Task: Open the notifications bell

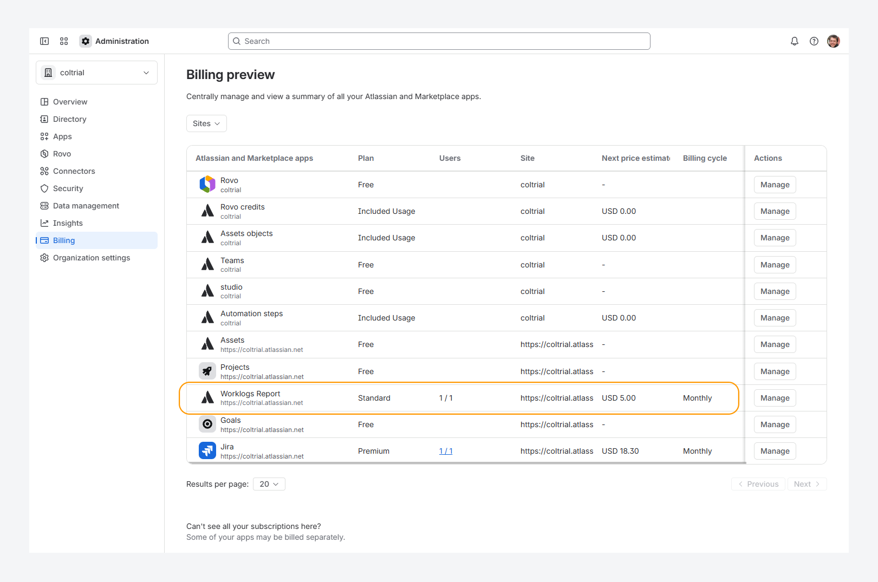Action: tap(795, 41)
